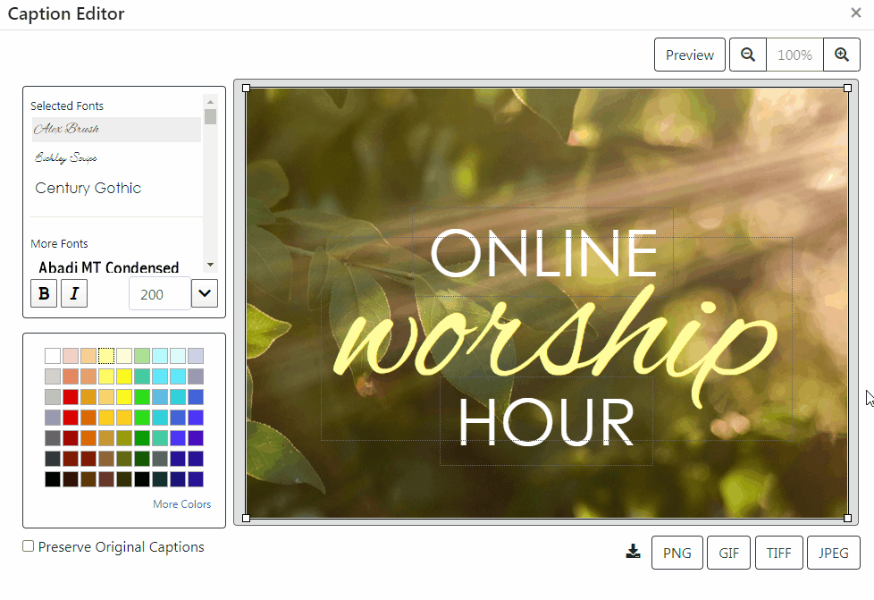
Task: Click inside the font size input field
Action: (161, 293)
